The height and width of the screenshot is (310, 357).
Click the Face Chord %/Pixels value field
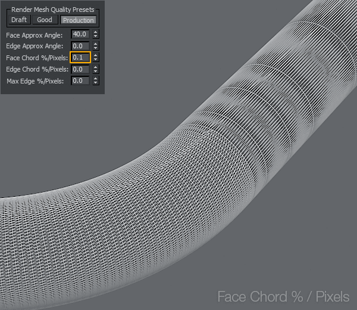80,57
